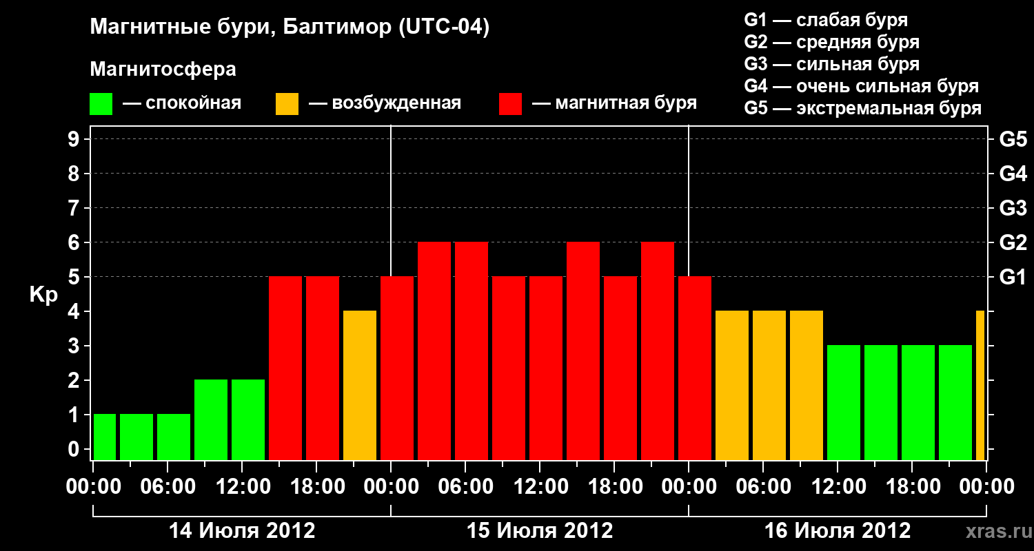This screenshot has width=1034, height=551.
Task: Click the only yellow bar on 14 July
Action: point(360,385)
